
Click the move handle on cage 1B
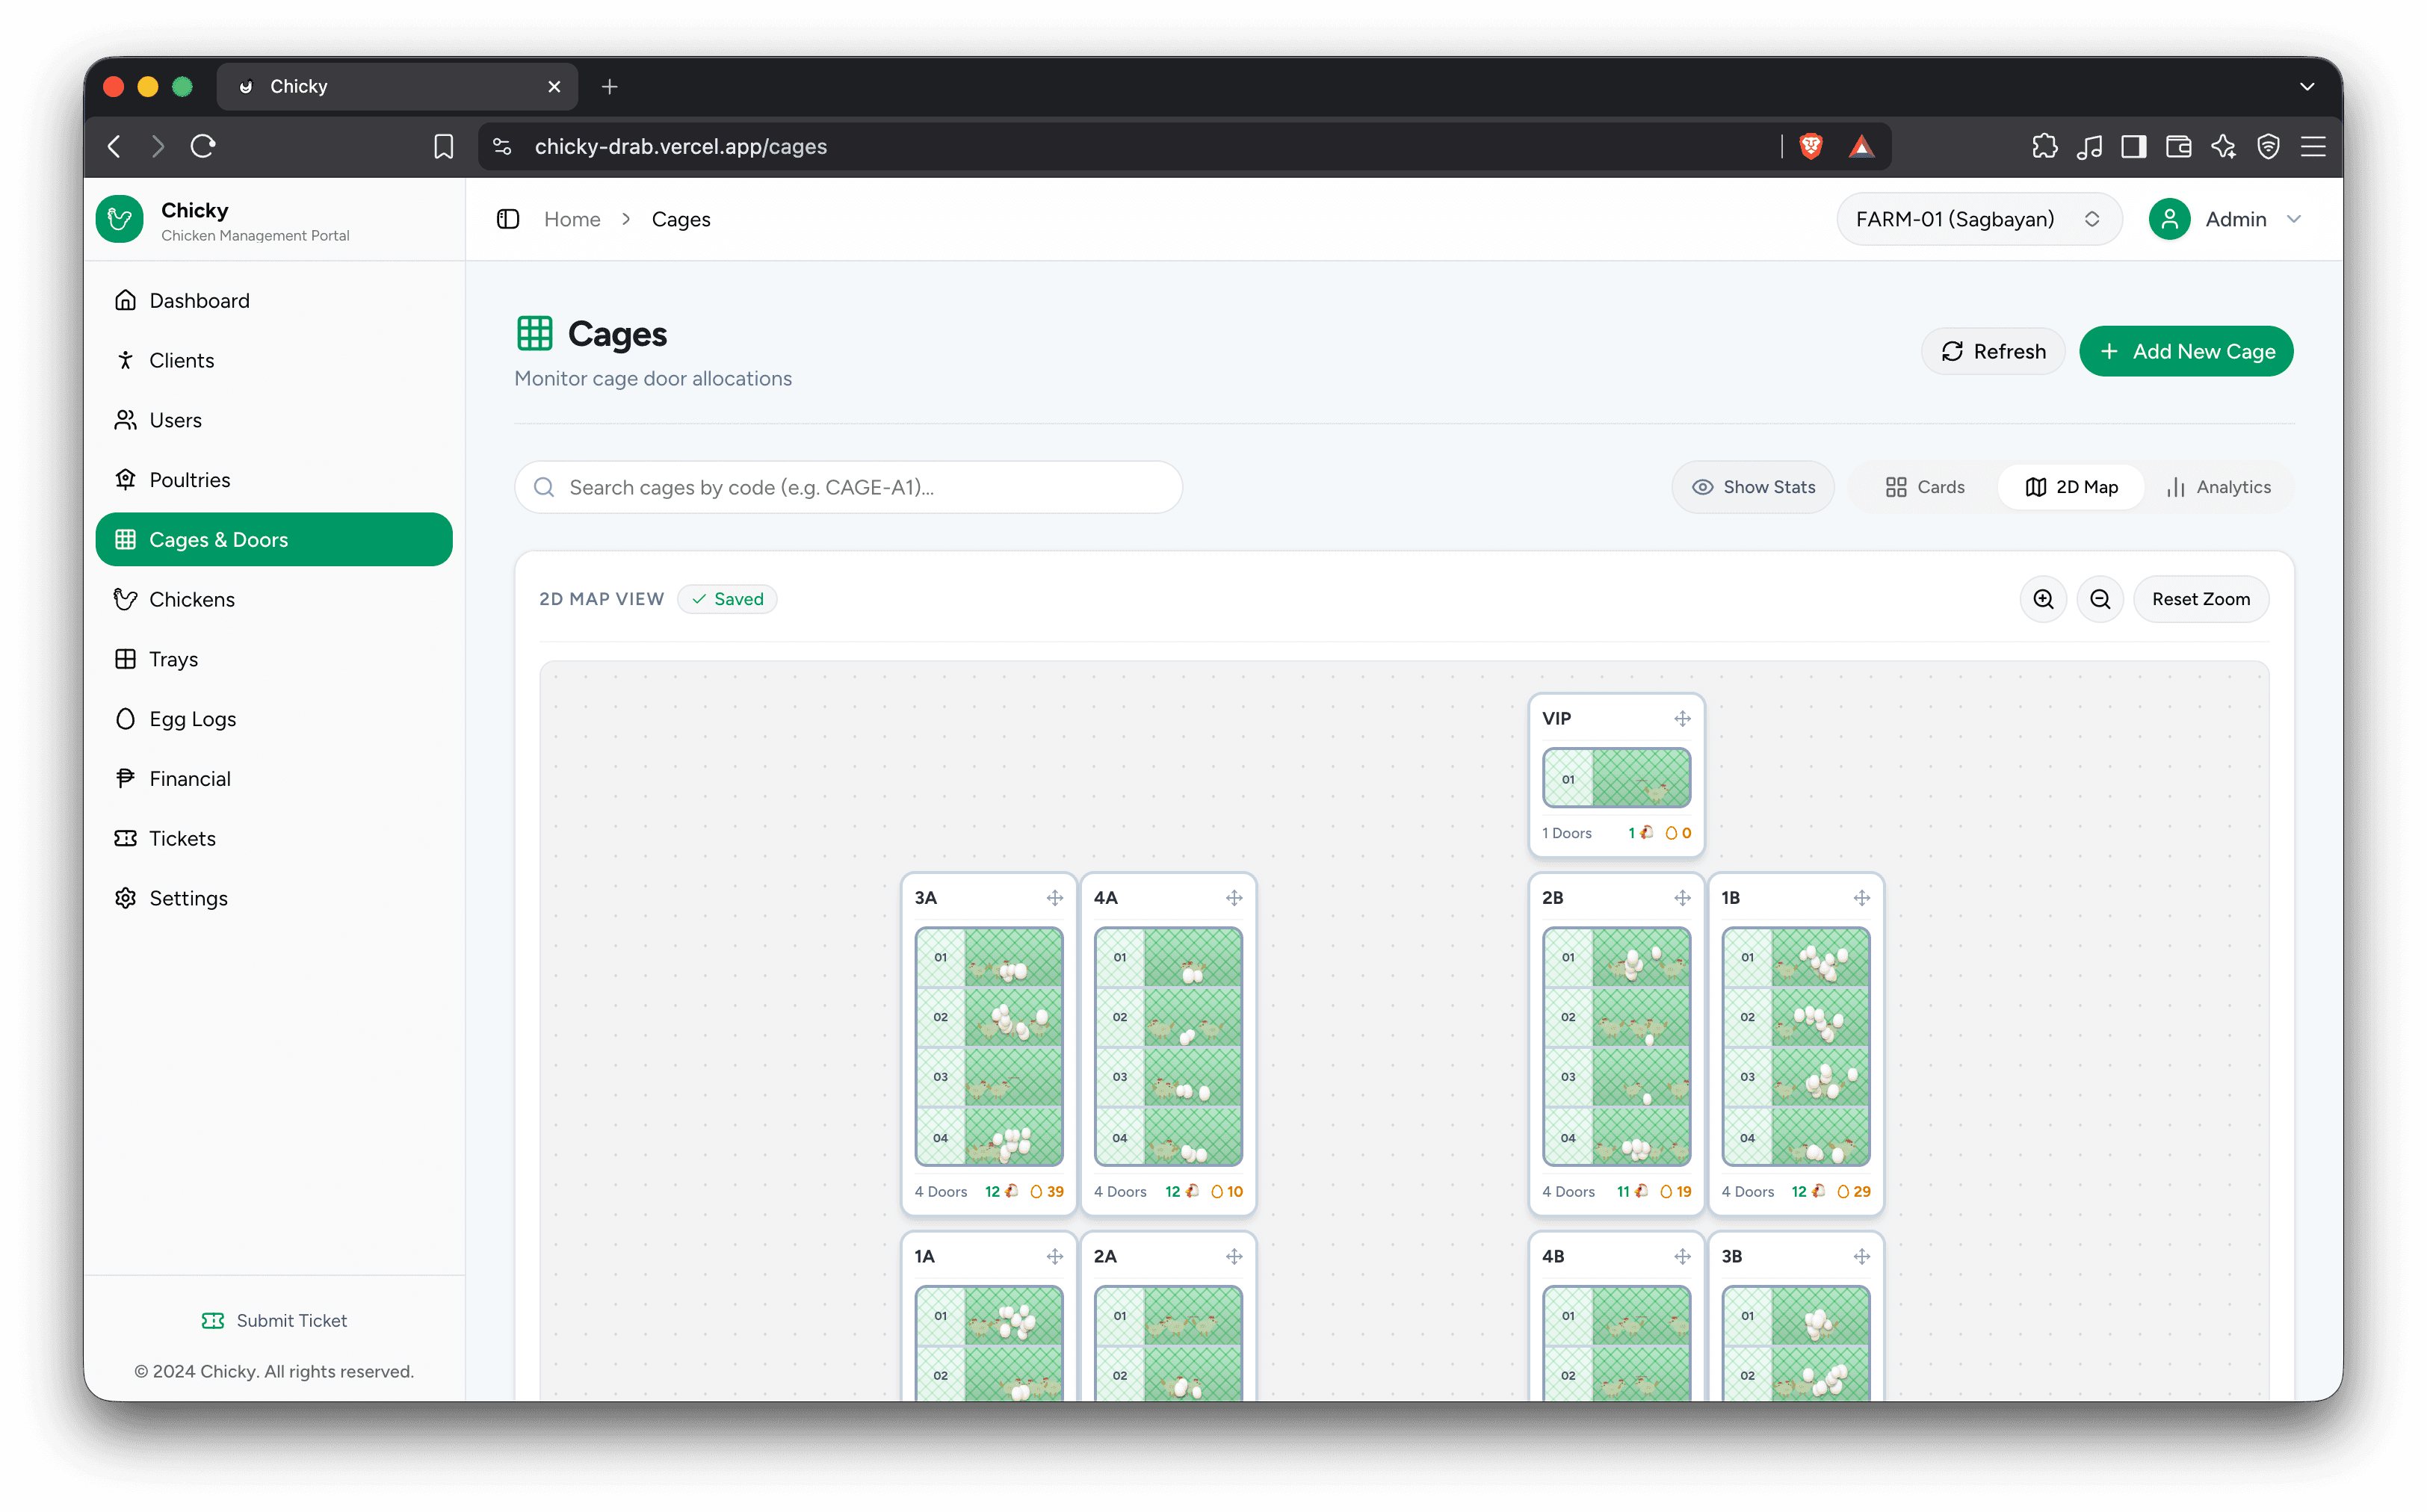click(x=1861, y=898)
